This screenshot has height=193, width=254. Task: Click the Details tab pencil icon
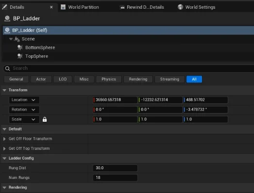click(4, 7)
